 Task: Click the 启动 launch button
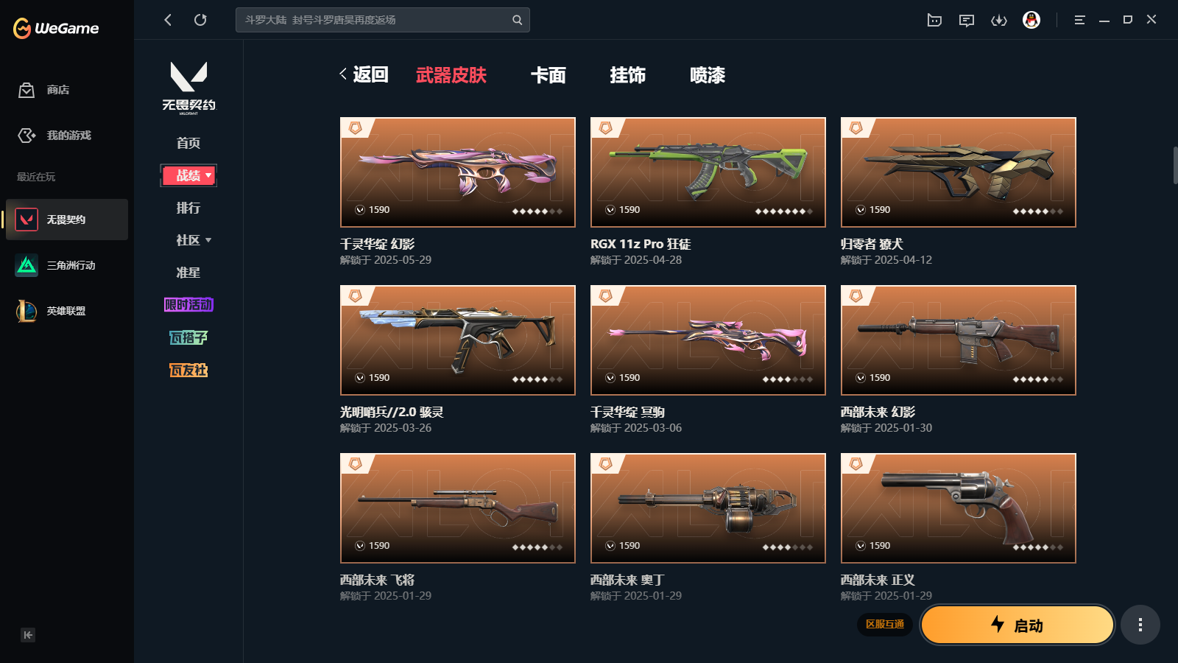(x=1017, y=625)
